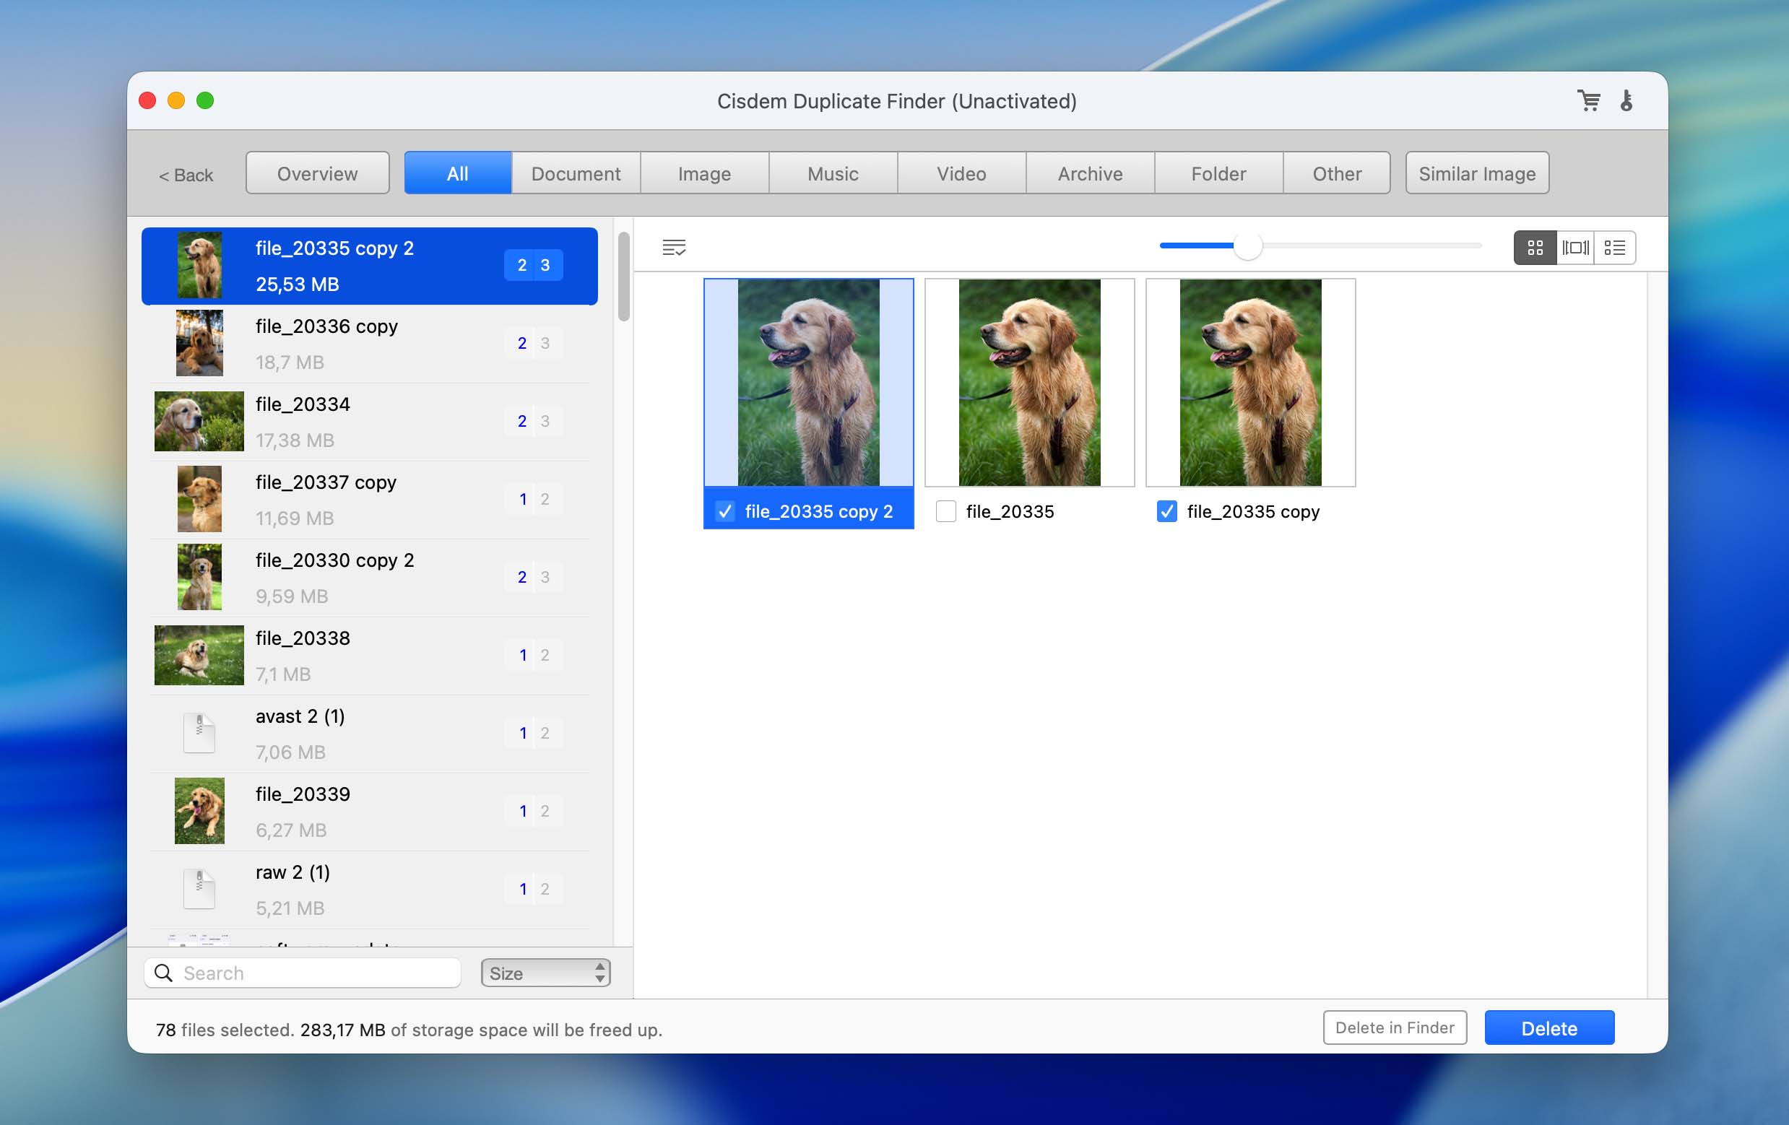This screenshot has width=1789, height=1125.
Task: Uncheck file_20335 copy 2 checkbox
Action: coord(725,511)
